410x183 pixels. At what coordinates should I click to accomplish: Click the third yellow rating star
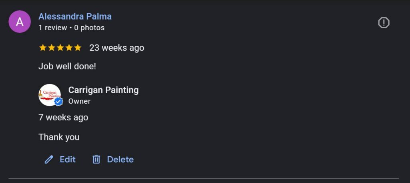60,48
